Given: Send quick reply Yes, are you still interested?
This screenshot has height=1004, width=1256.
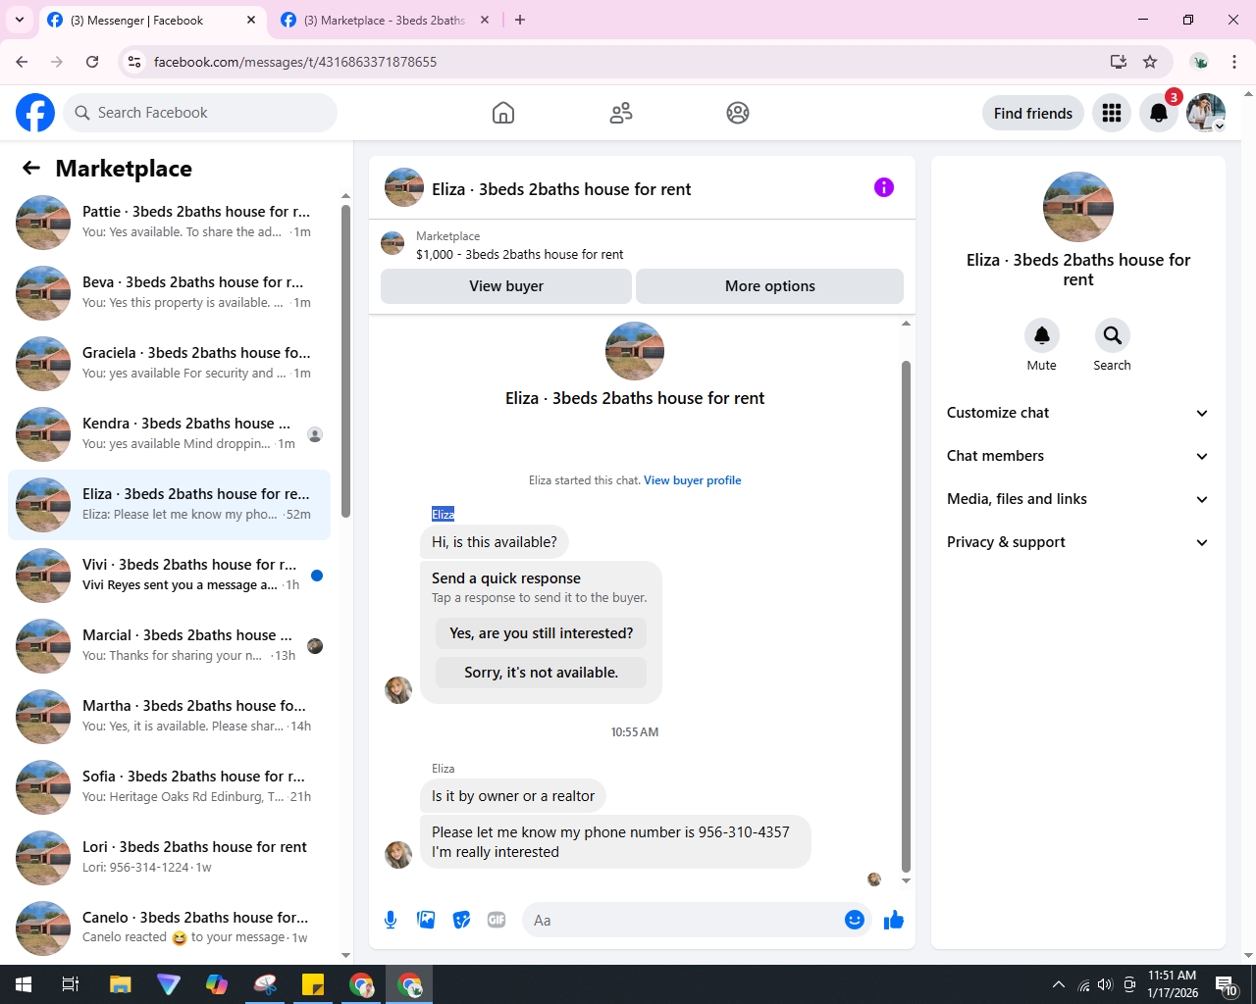Looking at the screenshot, I should coord(542,633).
